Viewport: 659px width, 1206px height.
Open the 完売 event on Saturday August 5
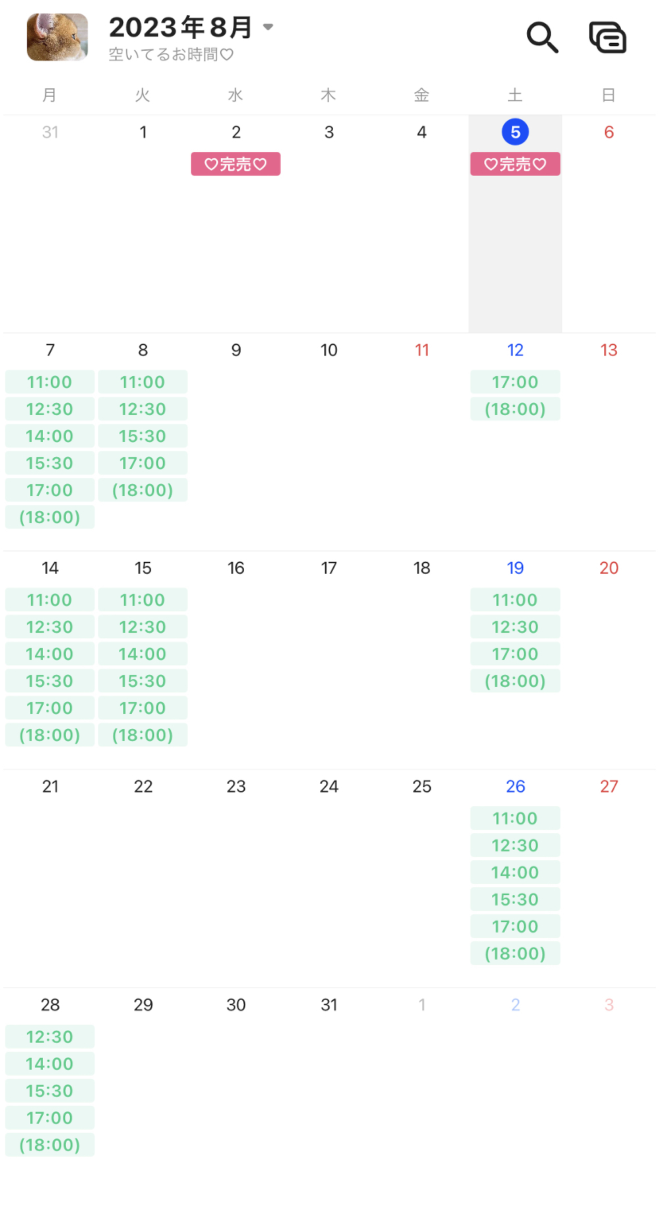click(x=515, y=164)
